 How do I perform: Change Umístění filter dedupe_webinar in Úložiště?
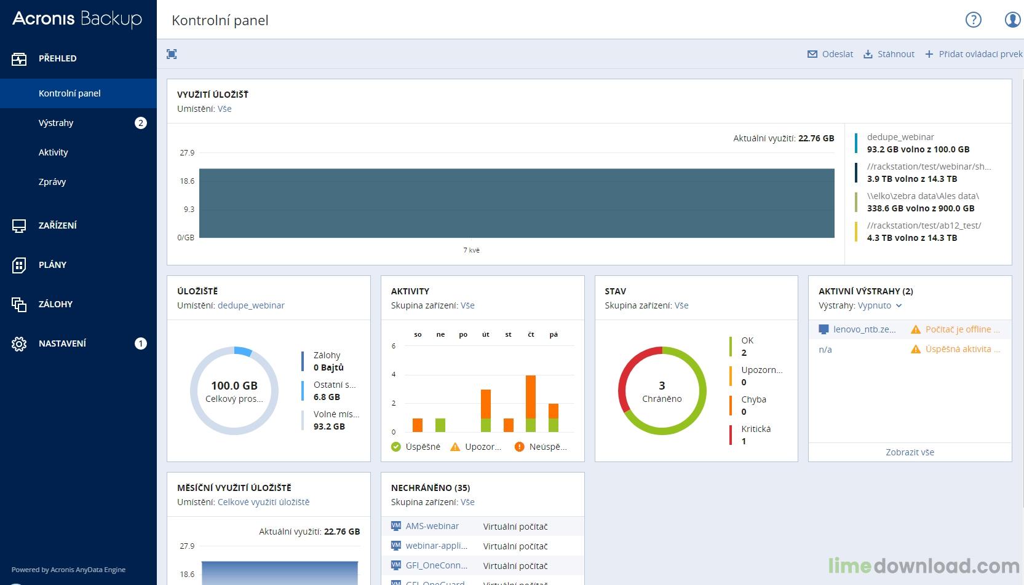tap(251, 305)
